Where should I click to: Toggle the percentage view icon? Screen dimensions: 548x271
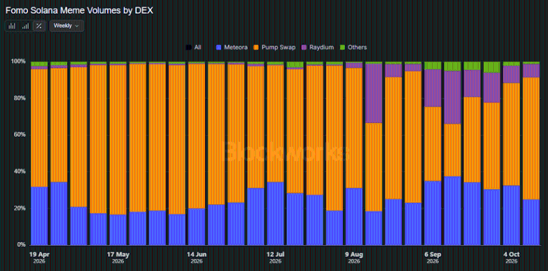(x=39, y=26)
